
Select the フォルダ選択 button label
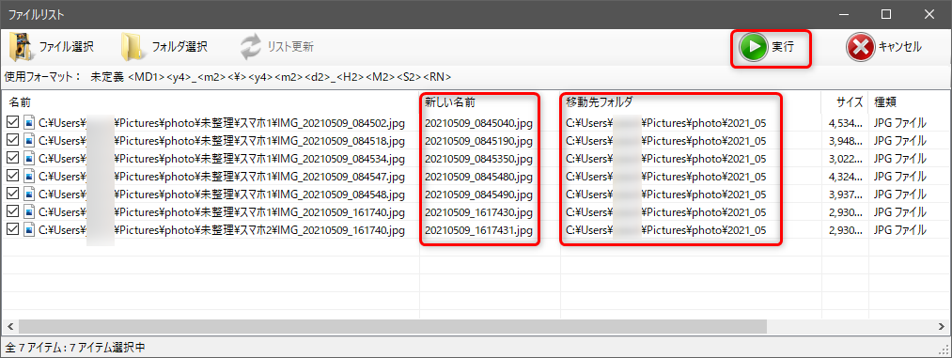coord(179,47)
